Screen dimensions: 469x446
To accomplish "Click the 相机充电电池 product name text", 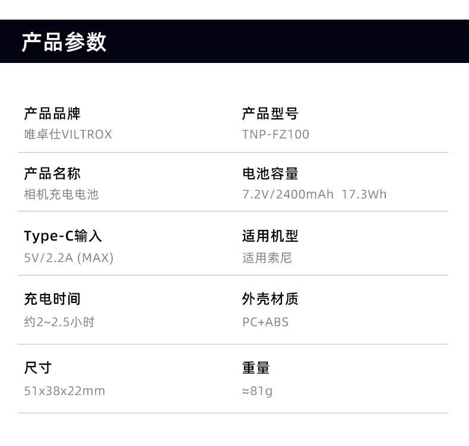I will click(61, 194).
